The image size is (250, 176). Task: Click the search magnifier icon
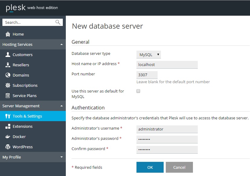point(58,22)
